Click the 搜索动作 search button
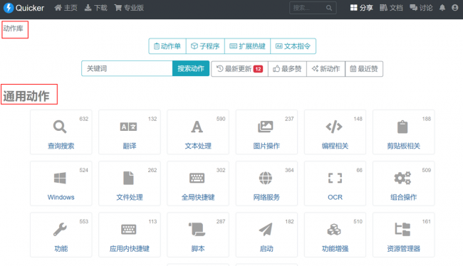 click(191, 68)
